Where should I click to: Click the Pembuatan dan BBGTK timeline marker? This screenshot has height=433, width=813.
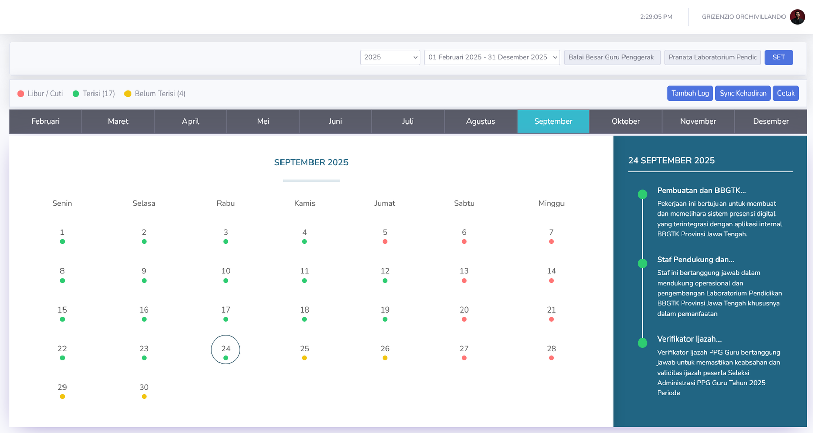(x=642, y=194)
